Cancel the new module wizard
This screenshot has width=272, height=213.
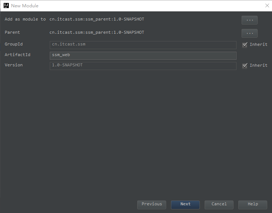tap(219, 205)
